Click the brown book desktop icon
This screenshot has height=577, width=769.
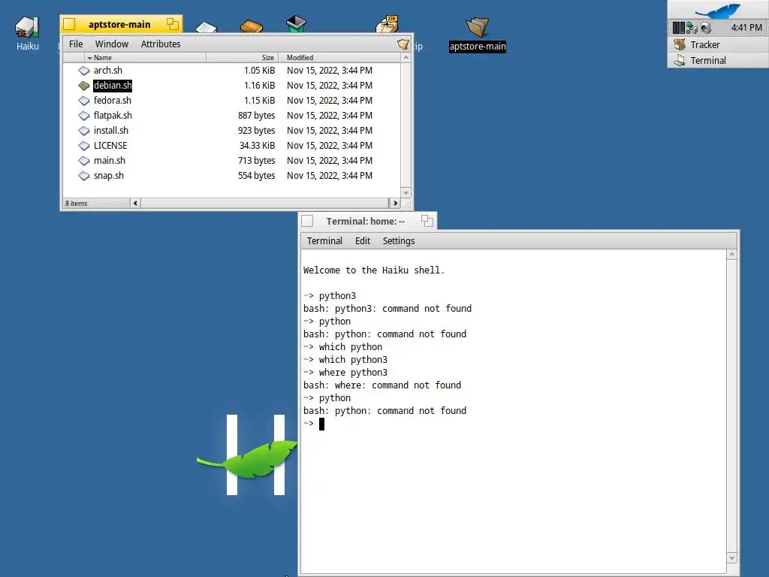coord(252,26)
